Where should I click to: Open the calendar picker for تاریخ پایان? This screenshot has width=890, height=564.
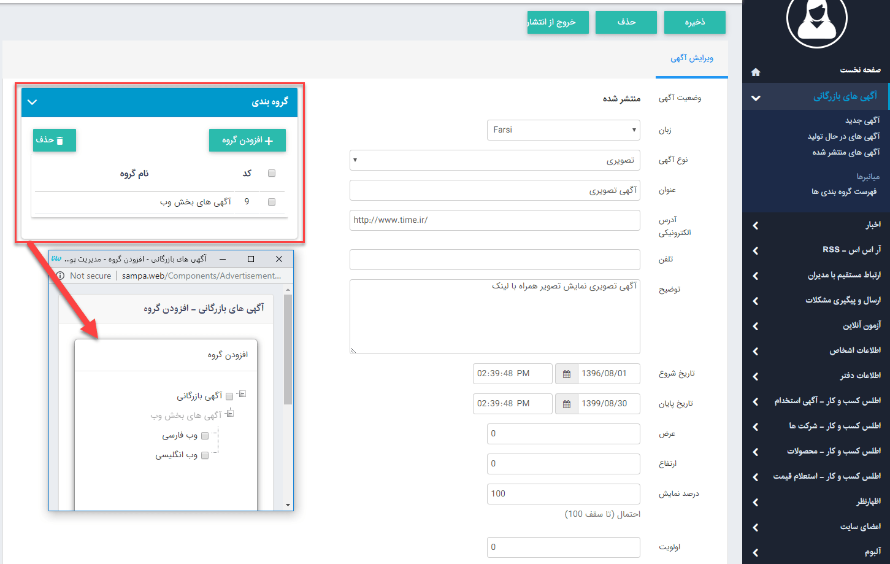566,403
